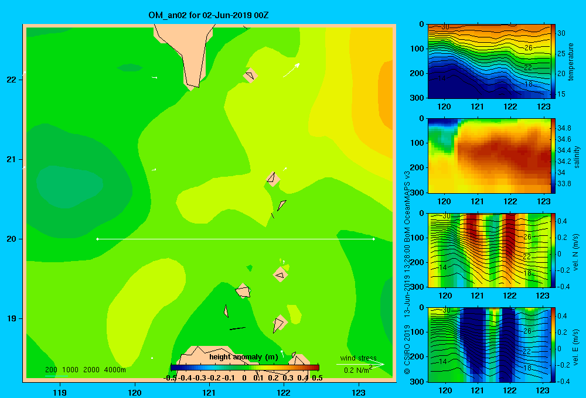The width and height of the screenshot is (586, 398).
Task: Open the eastward velocity section panel
Action: click(x=489, y=345)
